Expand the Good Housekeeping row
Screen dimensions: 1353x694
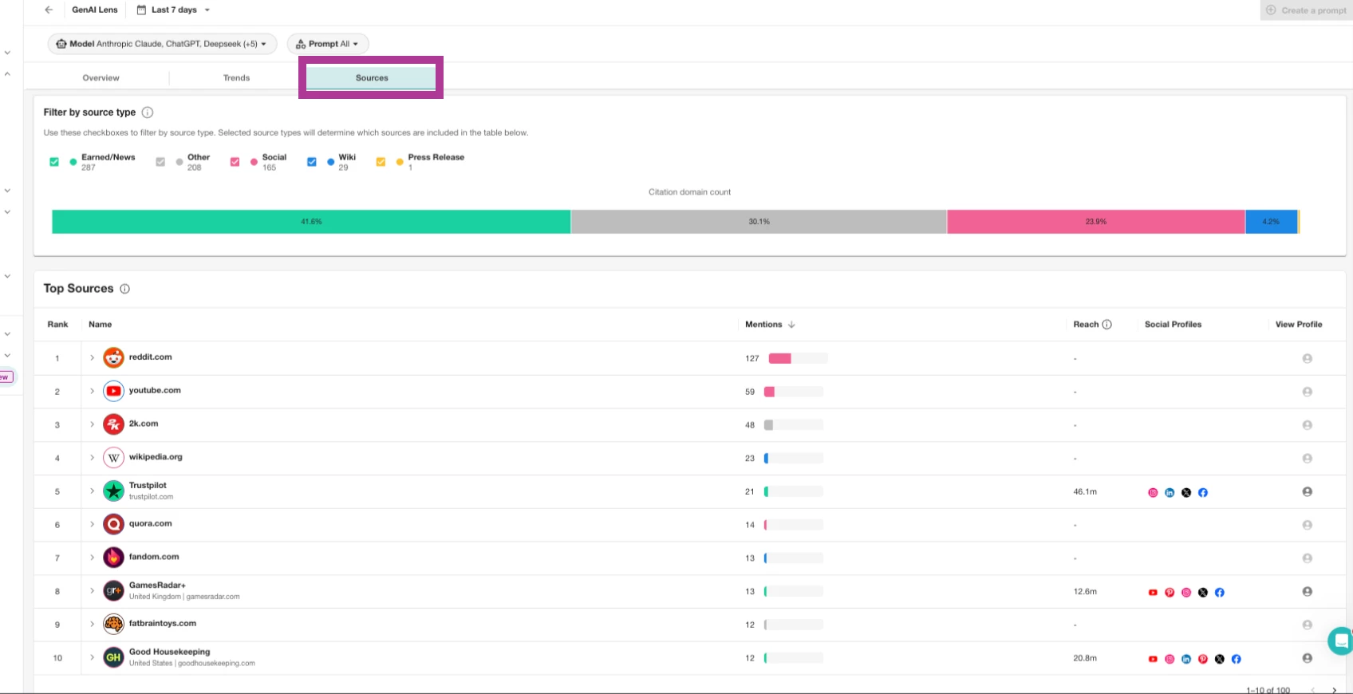(x=92, y=657)
